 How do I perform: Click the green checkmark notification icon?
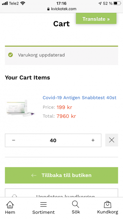tap(10, 55)
